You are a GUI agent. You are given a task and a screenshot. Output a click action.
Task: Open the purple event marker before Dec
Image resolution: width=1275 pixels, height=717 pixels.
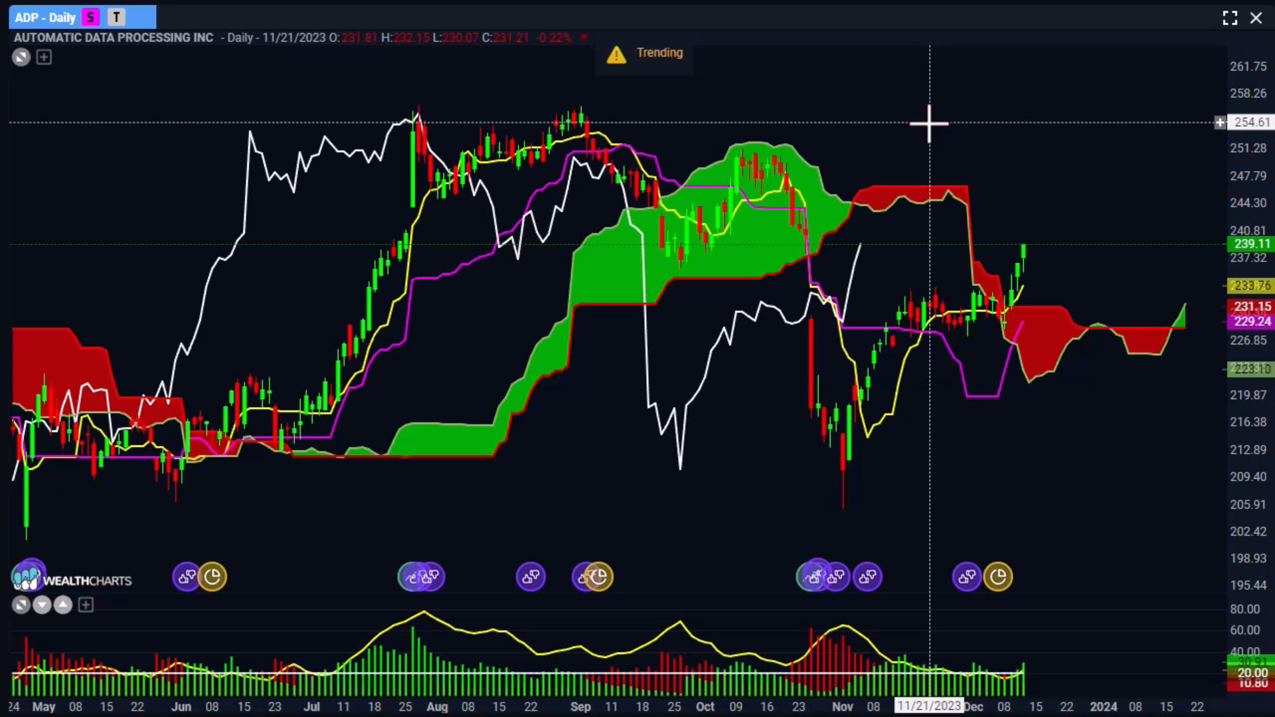tap(967, 576)
